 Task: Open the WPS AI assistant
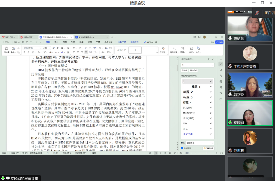(149, 42)
